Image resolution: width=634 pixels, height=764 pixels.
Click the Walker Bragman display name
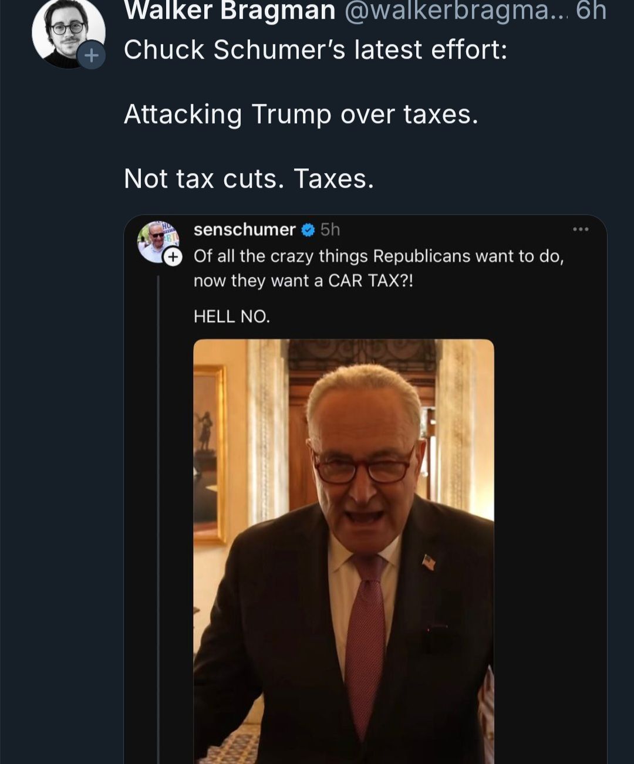tap(230, 11)
